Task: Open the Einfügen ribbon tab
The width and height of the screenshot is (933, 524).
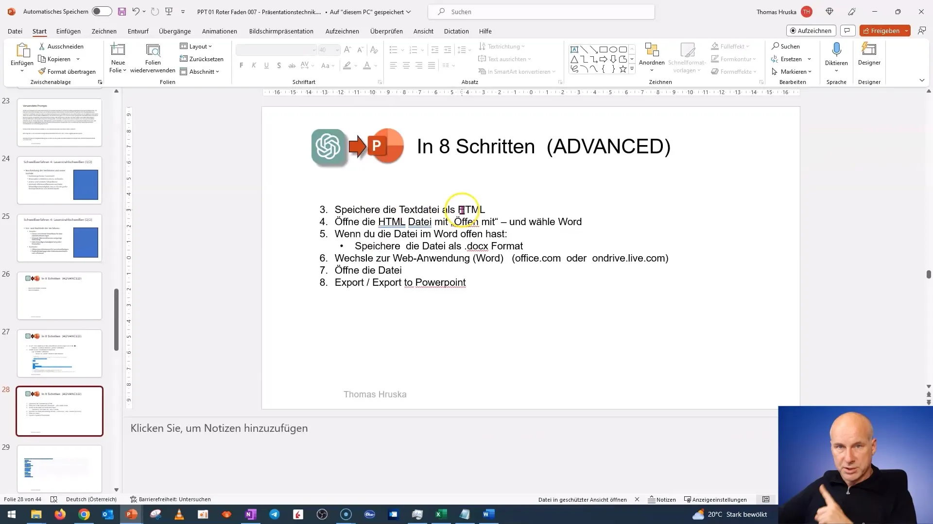Action: [x=69, y=31]
